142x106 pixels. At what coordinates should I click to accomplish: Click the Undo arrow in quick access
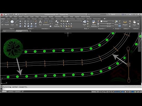18,14
